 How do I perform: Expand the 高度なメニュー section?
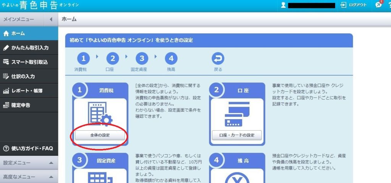pyautogui.click(x=29, y=177)
